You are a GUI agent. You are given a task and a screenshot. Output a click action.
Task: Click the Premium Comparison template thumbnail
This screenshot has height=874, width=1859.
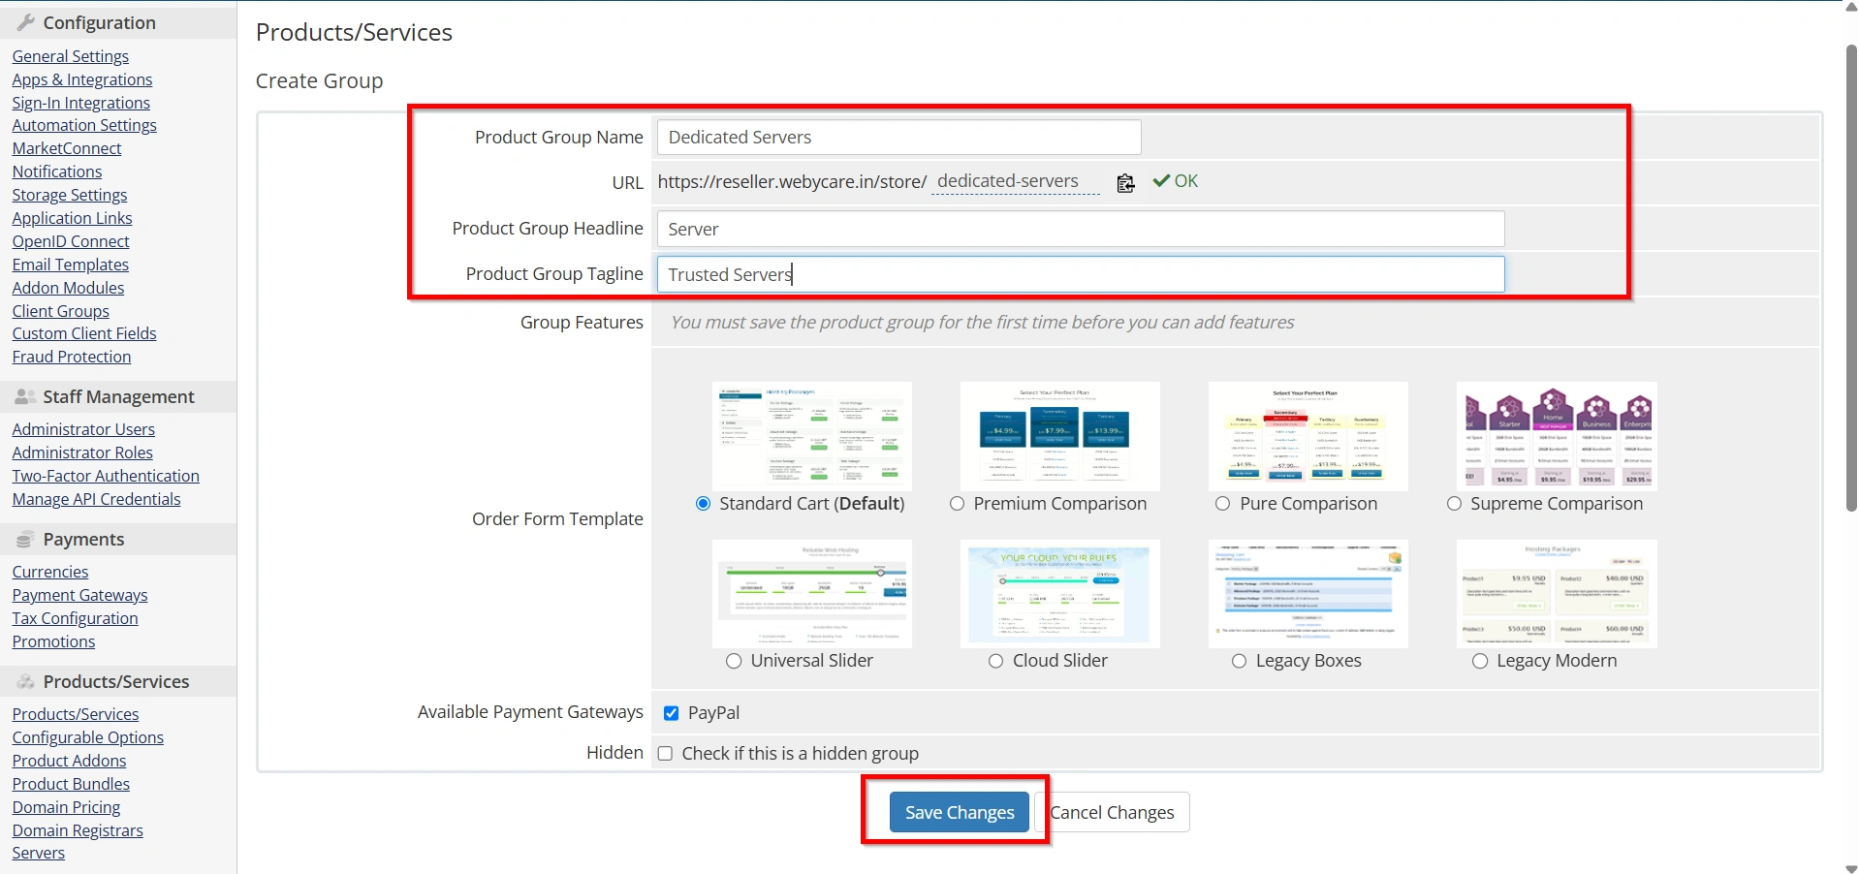[x=1060, y=436]
